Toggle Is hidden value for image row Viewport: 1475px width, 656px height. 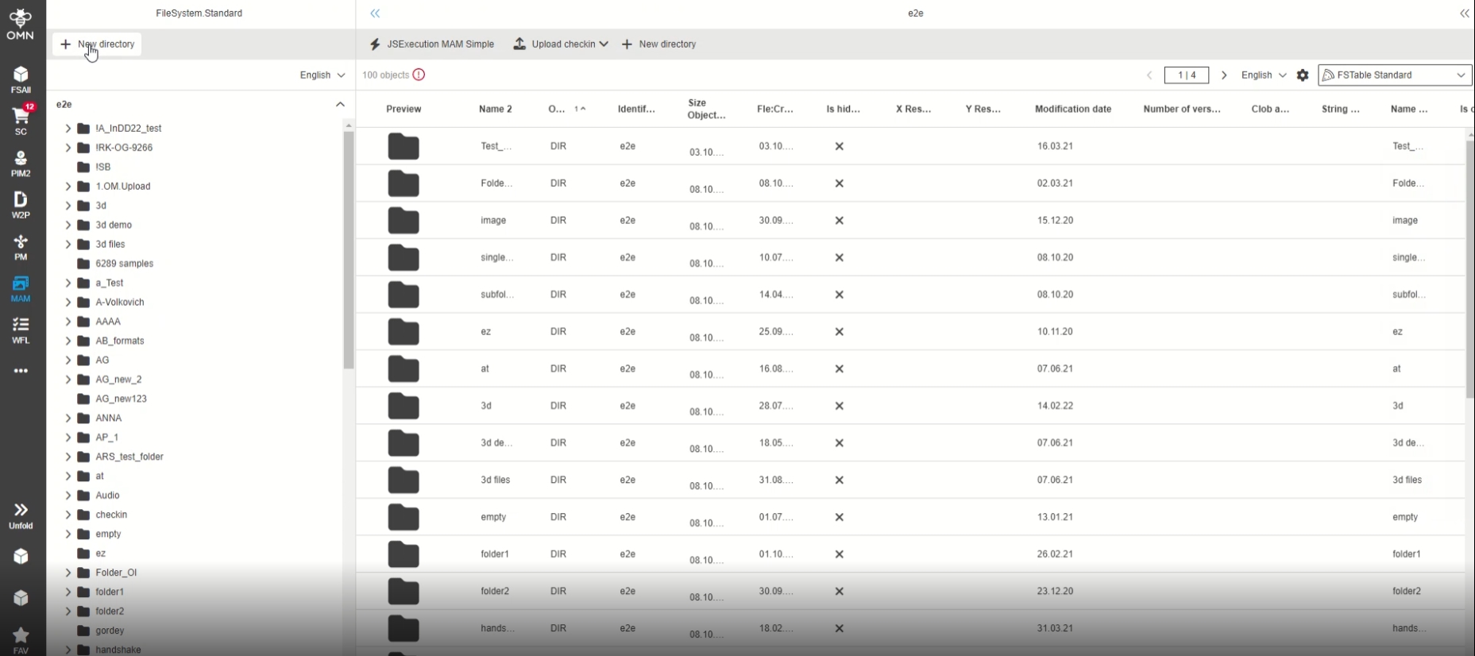[x=839, y=221]
